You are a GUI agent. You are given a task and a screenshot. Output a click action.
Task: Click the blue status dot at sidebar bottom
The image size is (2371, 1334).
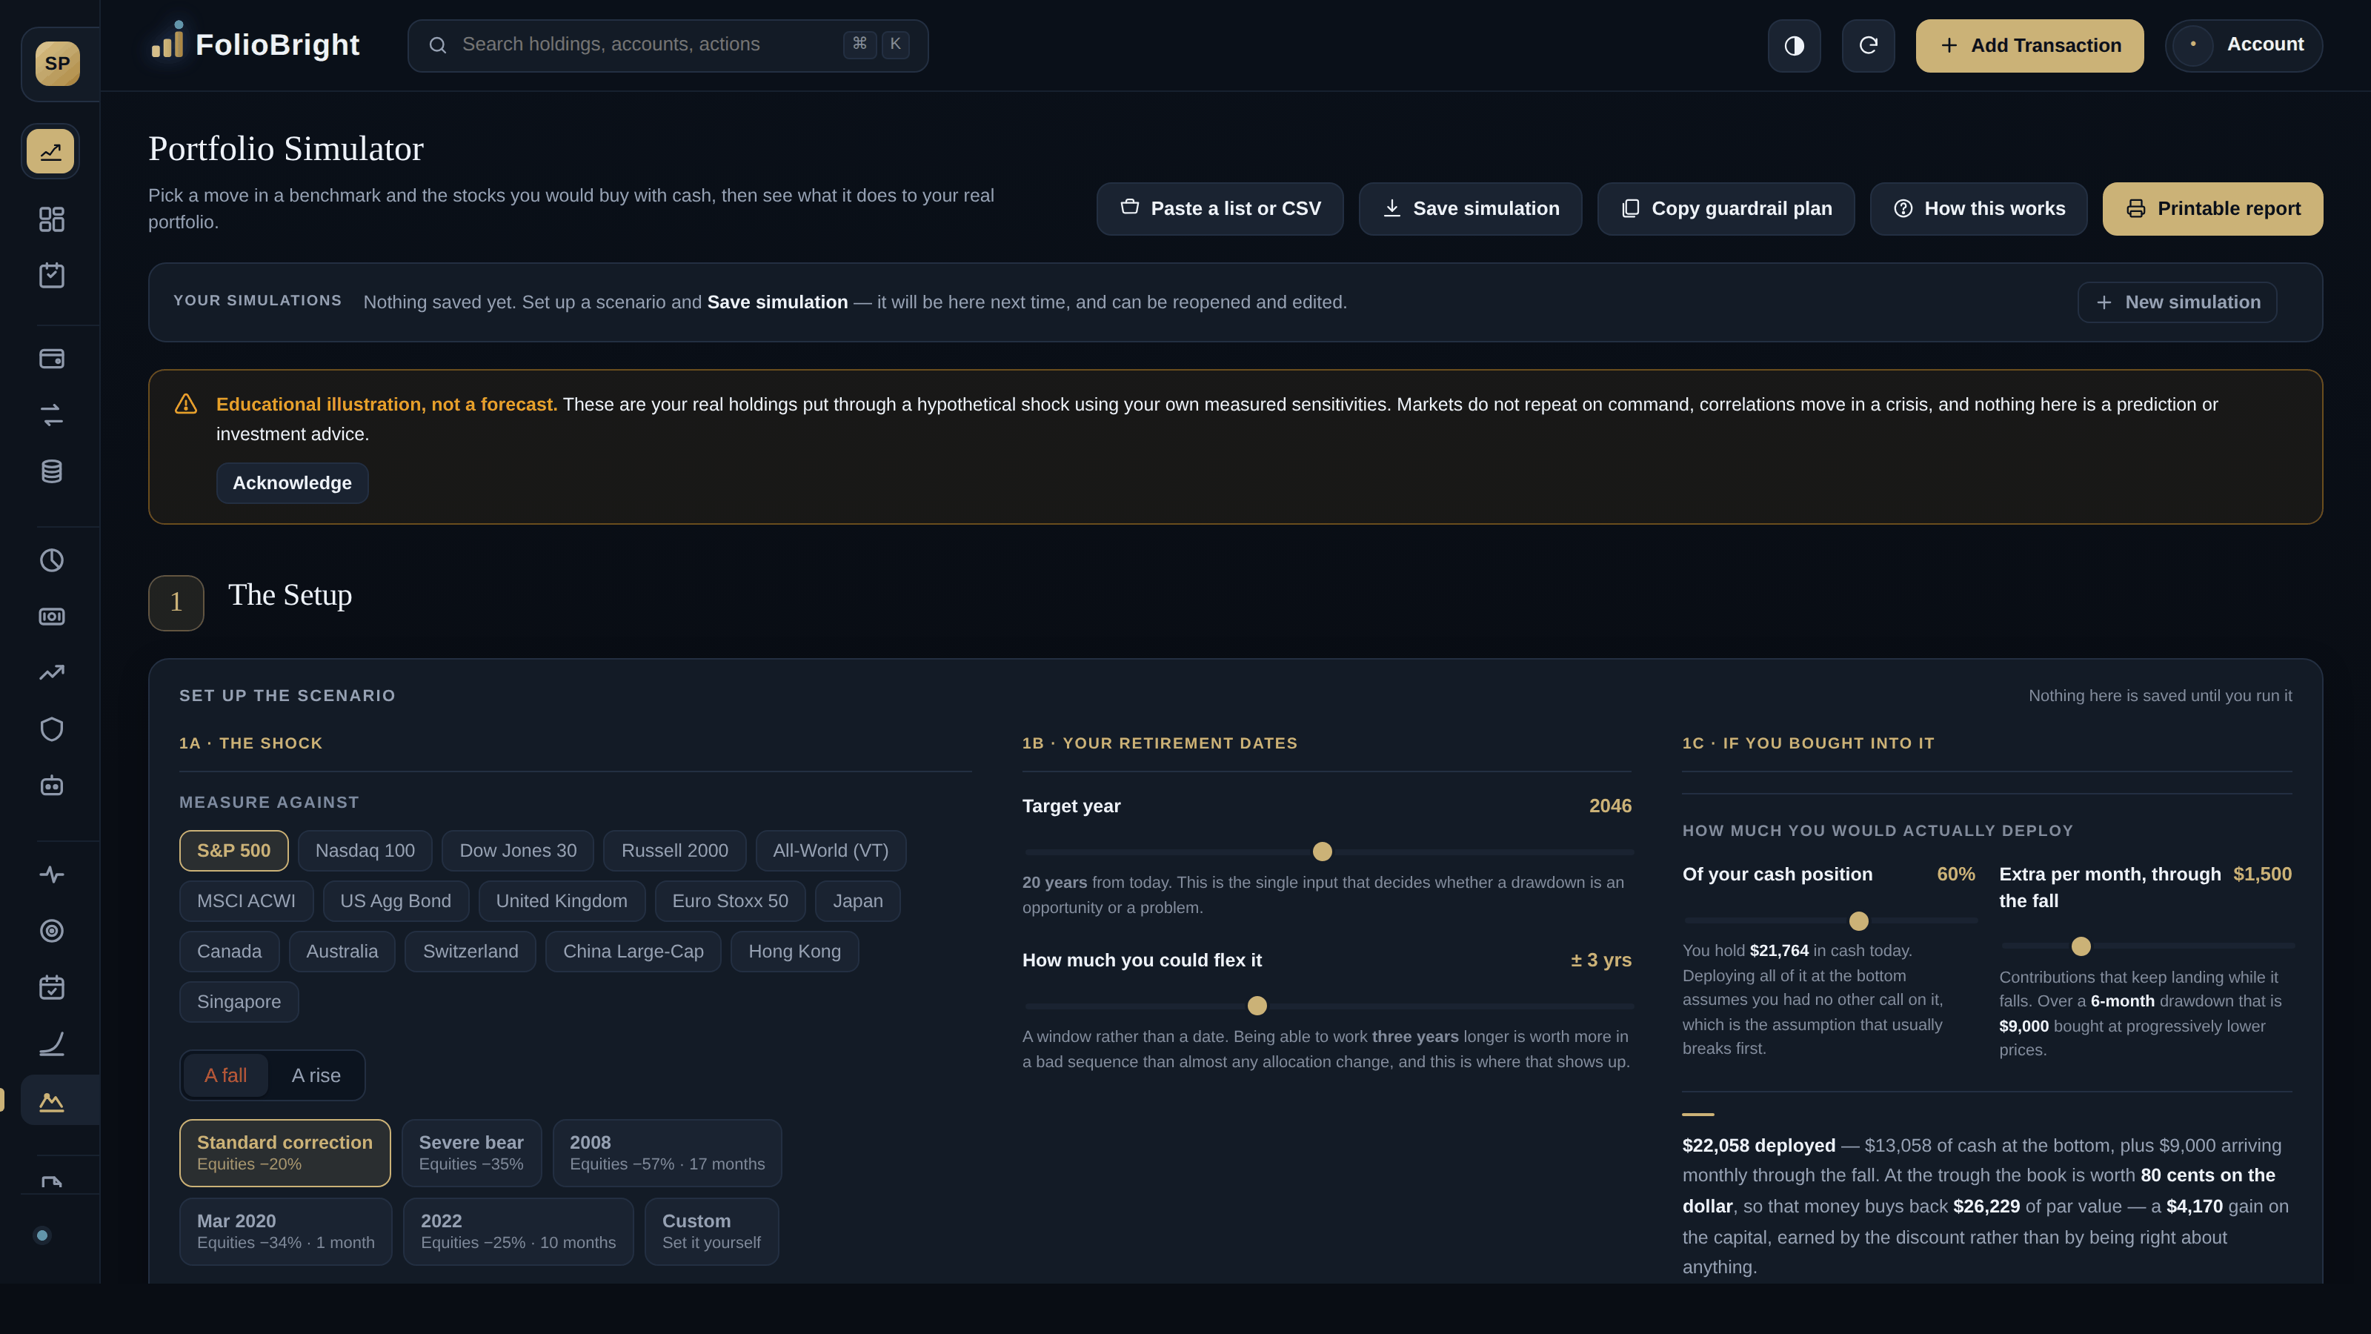41,1235
